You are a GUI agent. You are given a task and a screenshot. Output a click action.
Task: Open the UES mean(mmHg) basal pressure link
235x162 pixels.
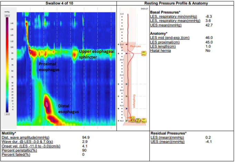pyautogui.click(x=166, y=25)
